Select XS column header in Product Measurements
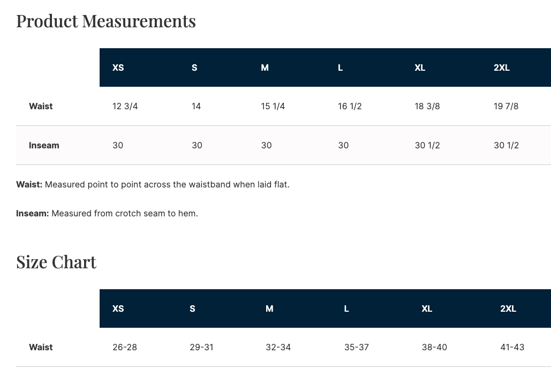Image resolution: width=551 pixels, height=384 pixels. pyautogui.click(x=118, y=67)
